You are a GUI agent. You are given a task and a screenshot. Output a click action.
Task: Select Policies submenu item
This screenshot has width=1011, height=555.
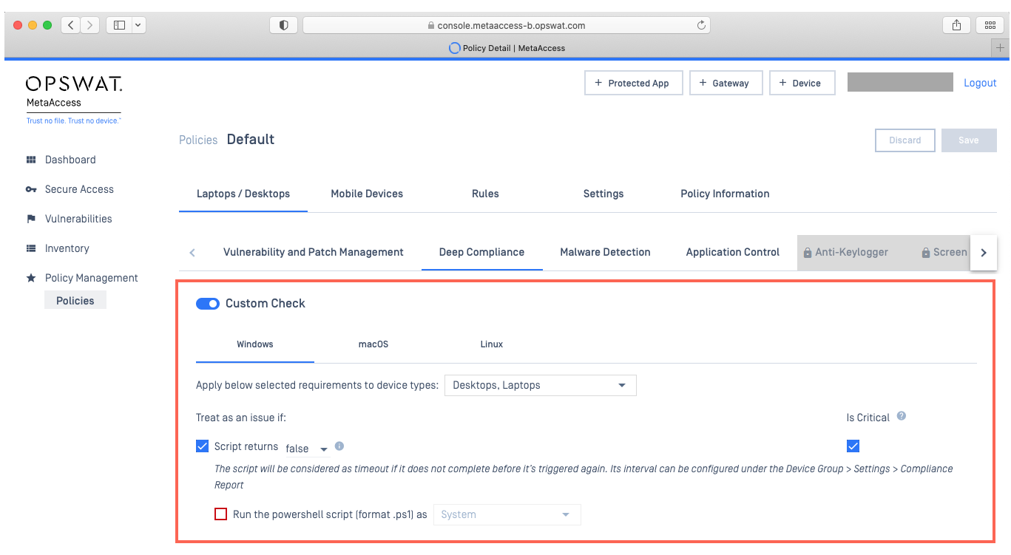[75, 301]
